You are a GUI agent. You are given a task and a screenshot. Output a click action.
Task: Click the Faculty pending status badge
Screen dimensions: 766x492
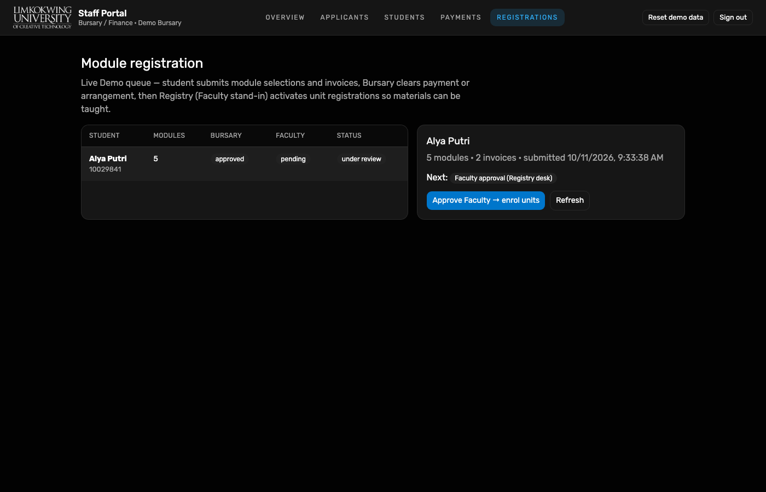point(293,159)
